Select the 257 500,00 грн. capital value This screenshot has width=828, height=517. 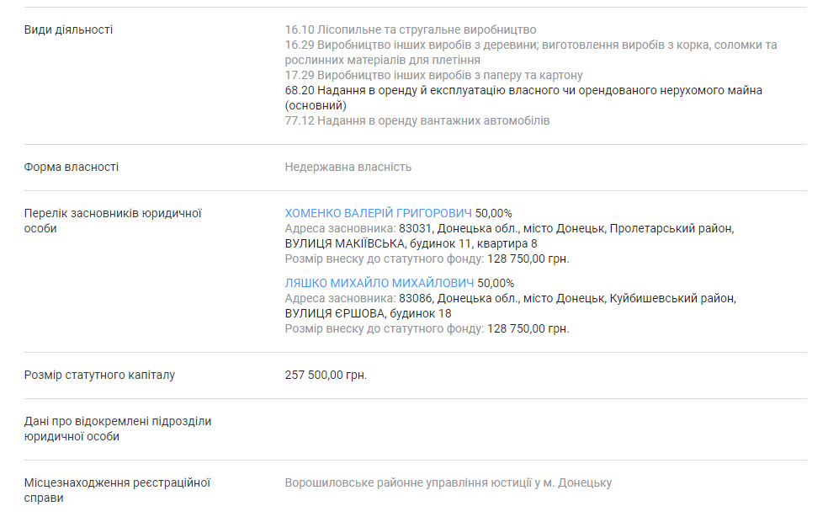coord(326,375)
